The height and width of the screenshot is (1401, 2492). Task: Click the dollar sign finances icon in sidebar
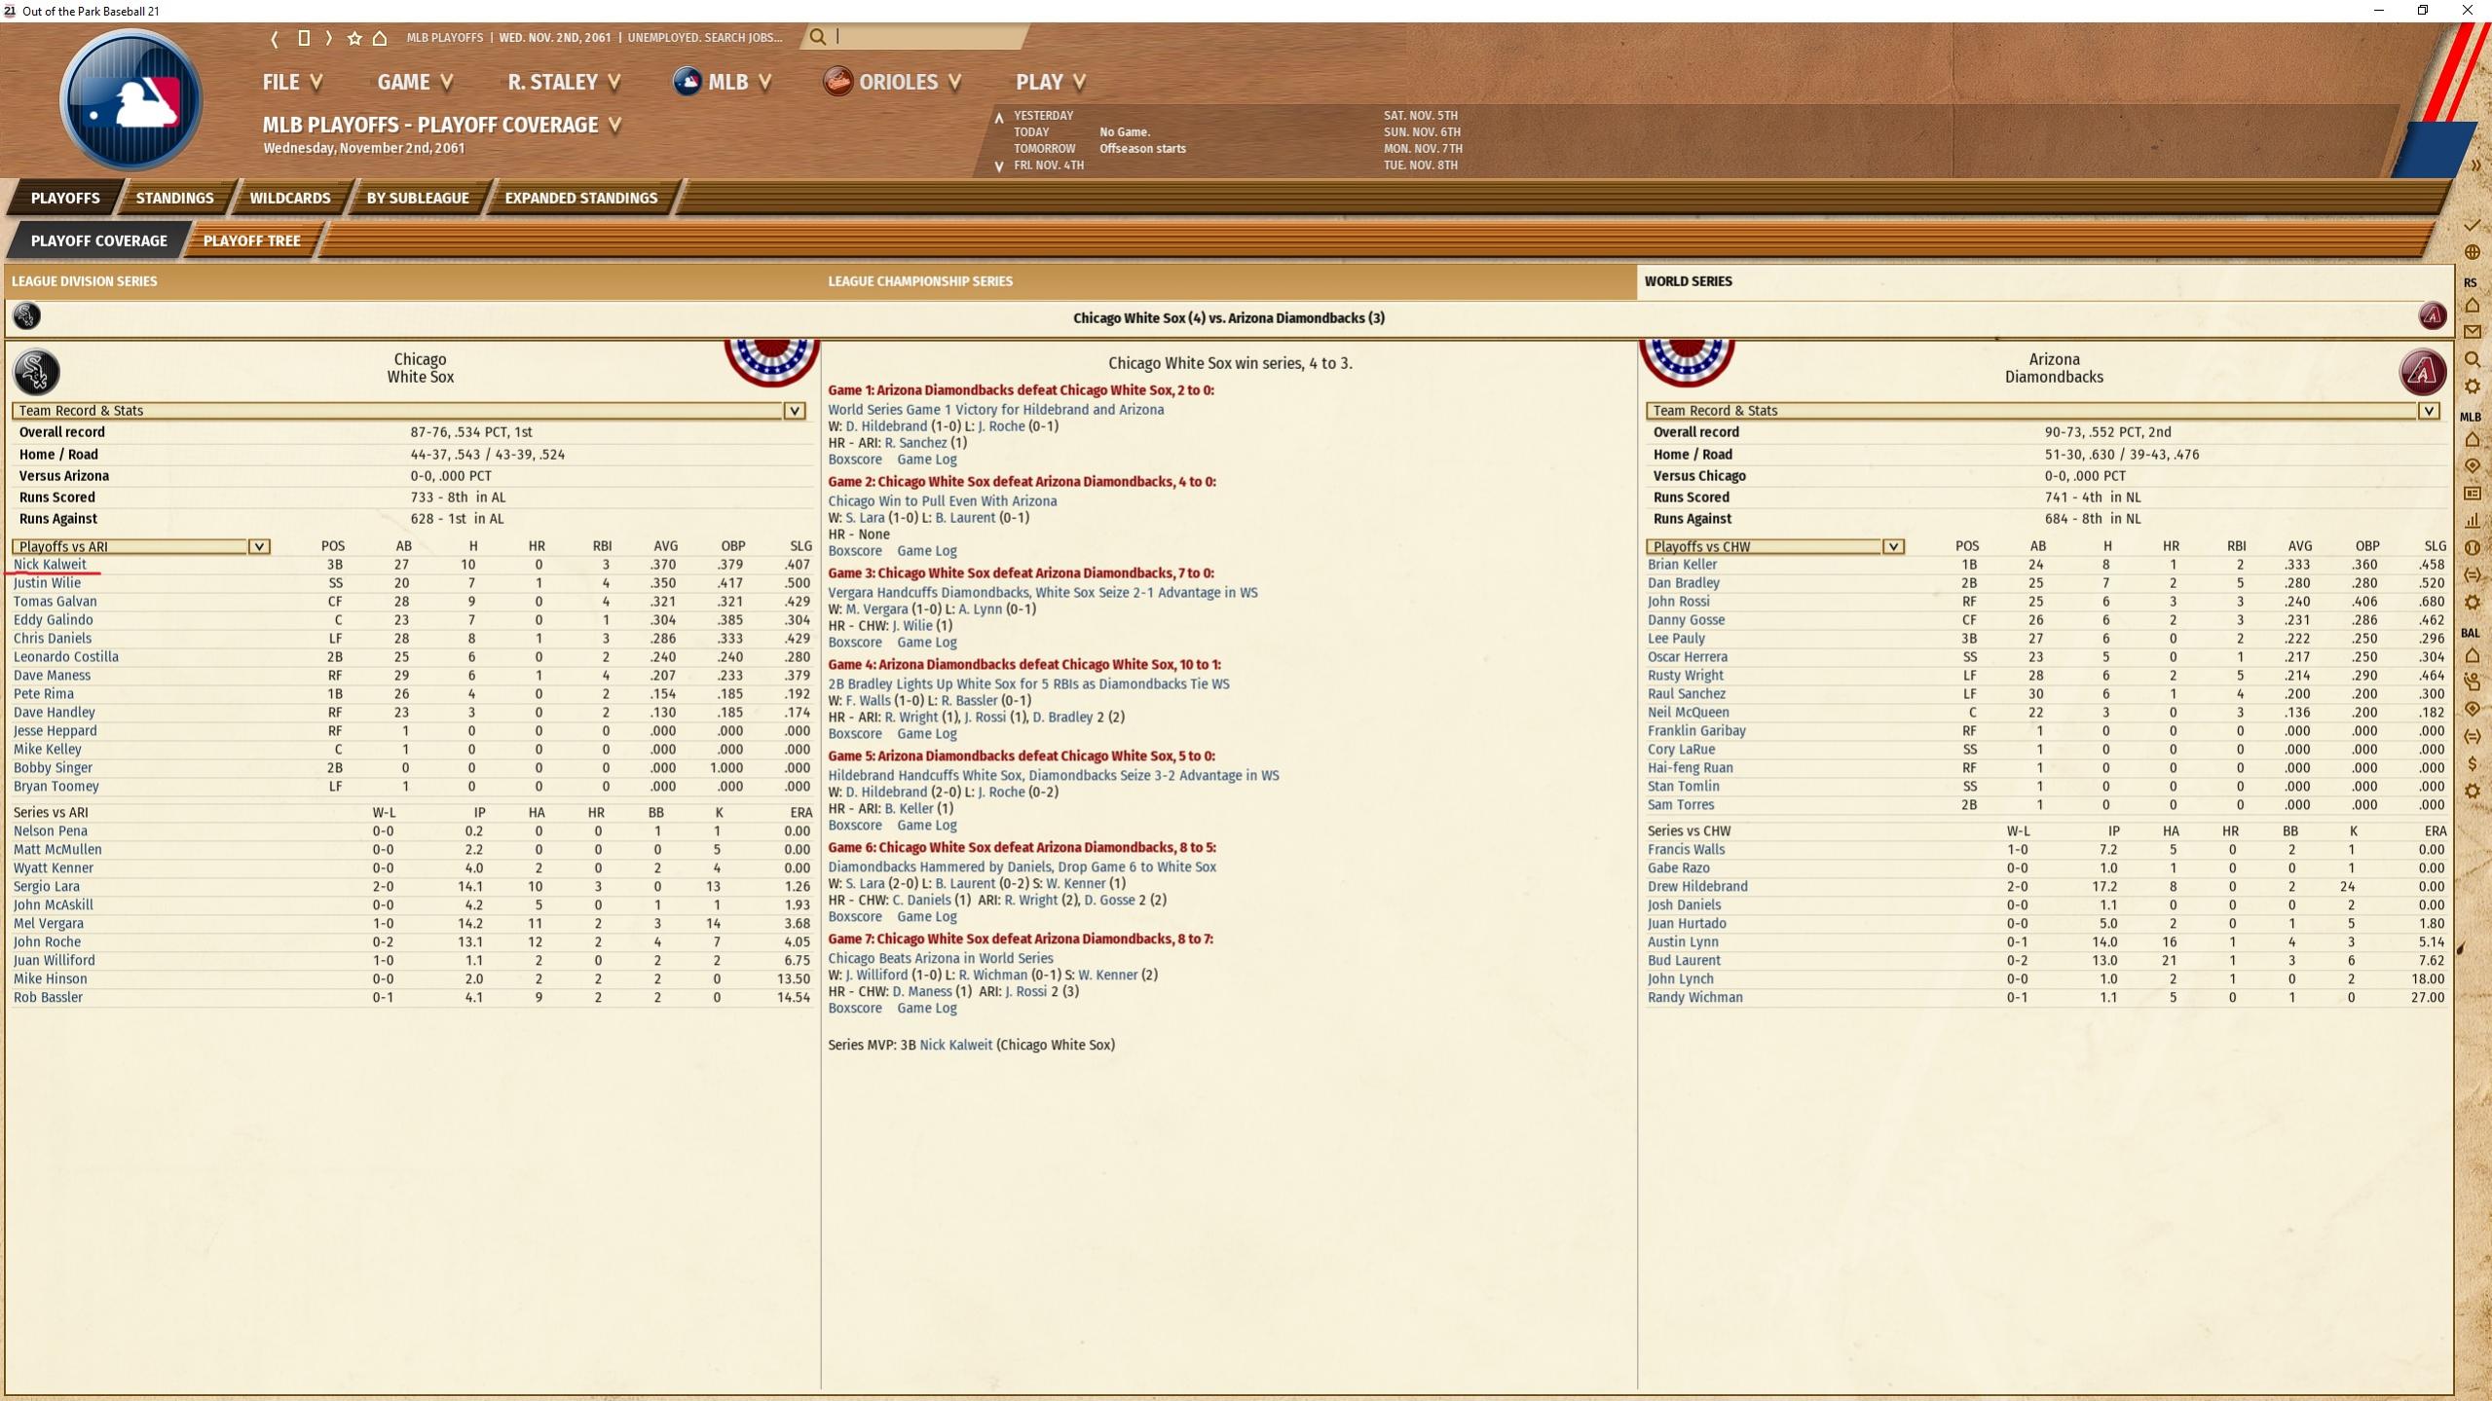click(2472, 764)
